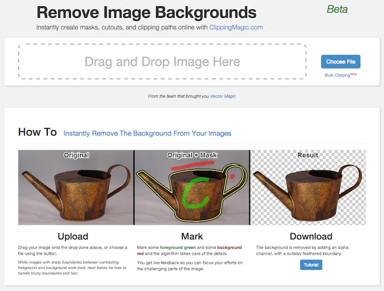The height and width of the screenshot is (291, 384).
Task: Click the Download step heading
Action: (x=310, y=236)
